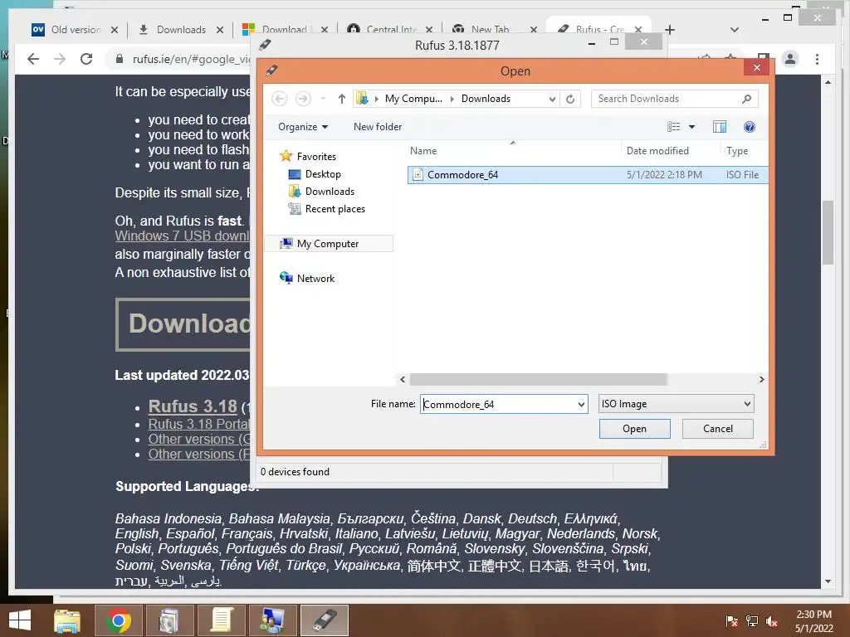
Task: Click the New folder button
Action: tap(378, 127)
